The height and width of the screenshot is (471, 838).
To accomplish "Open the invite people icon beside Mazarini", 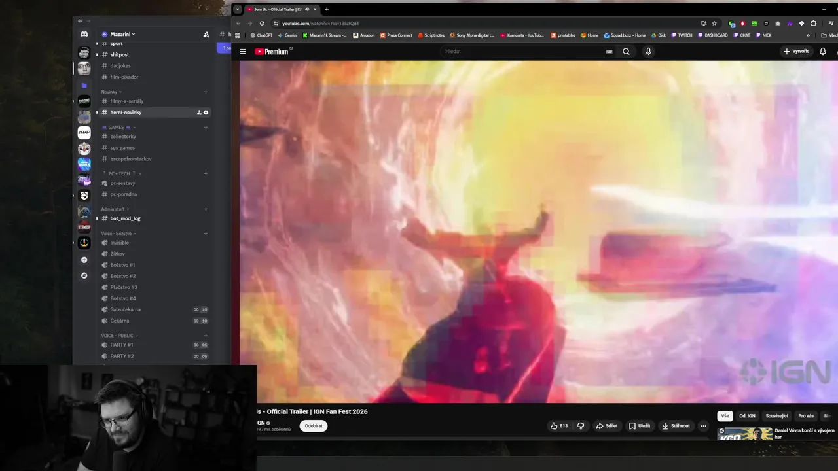I will pyautogui.click(x=206, y=34).
